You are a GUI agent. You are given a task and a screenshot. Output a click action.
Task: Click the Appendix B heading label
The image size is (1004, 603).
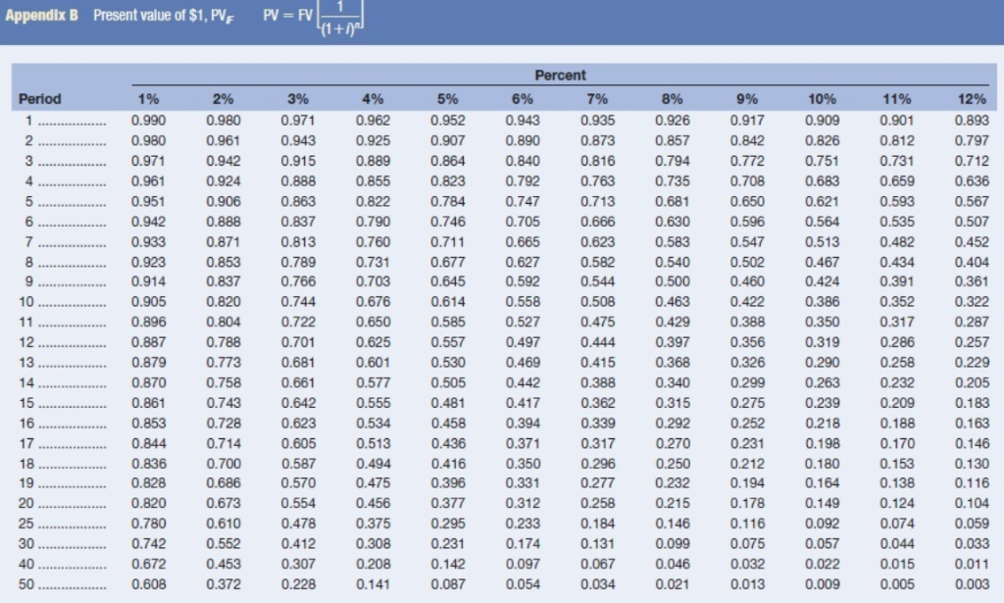(x=41, y=16)
